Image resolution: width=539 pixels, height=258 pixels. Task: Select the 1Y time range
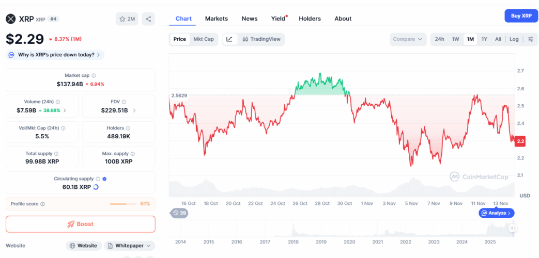click(x=484, y=39)
